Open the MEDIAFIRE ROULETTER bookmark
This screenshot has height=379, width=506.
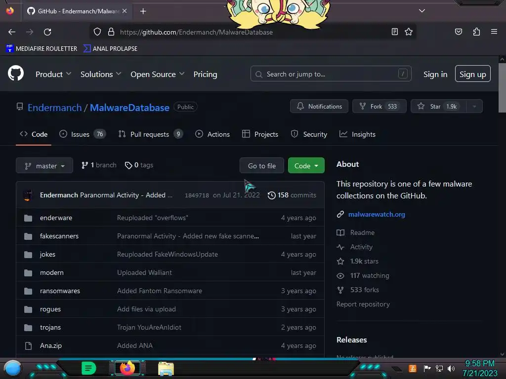(42, 49)
